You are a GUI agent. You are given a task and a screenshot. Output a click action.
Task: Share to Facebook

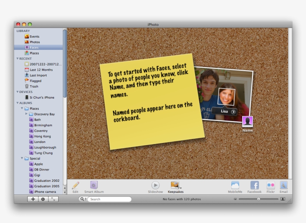(x=255, y=187)
